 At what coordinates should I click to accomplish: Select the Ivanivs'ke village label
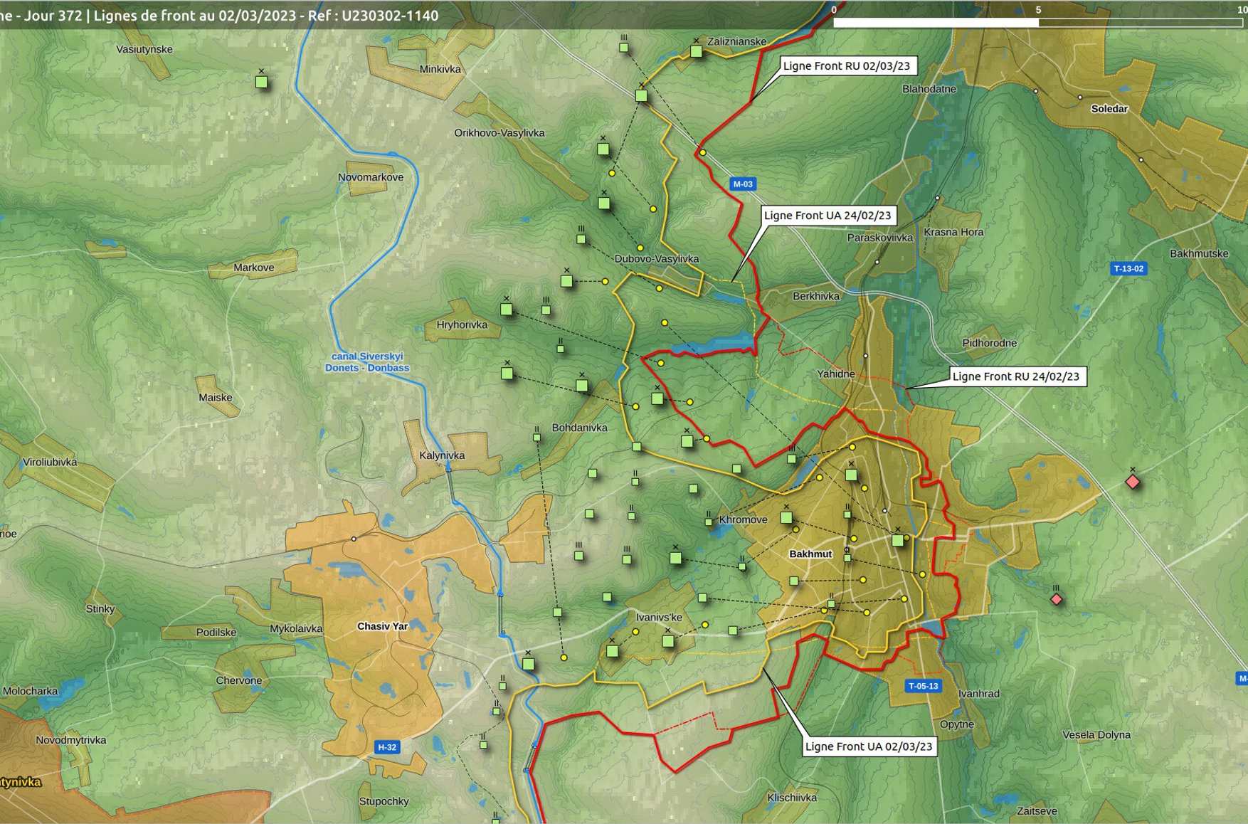pyautogui.click(x=659, y=617)
